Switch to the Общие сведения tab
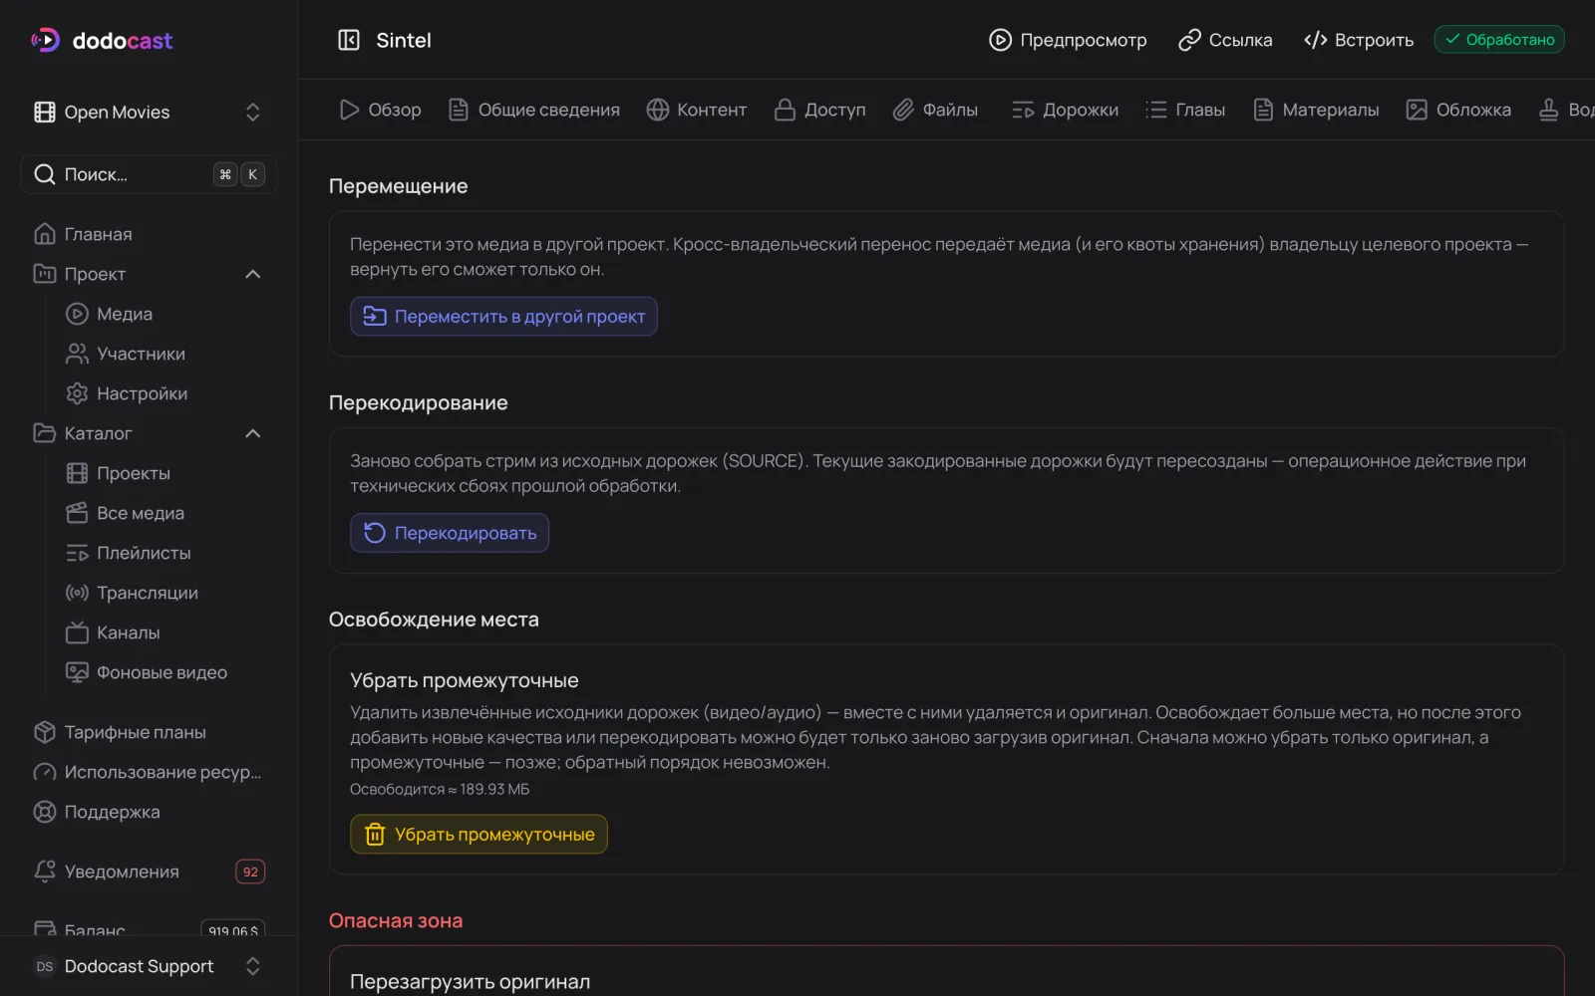The height and width of the screenshot is (996, 1595). tap(533, 110)
